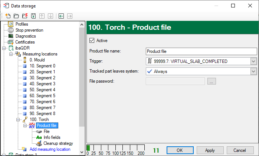The image size is (259, 156).
Task: Click the Cancel button
Action: point(240,150)
